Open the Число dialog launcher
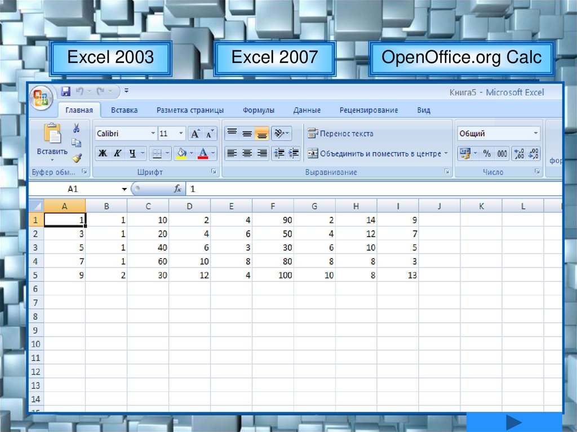 coord(537,171)
